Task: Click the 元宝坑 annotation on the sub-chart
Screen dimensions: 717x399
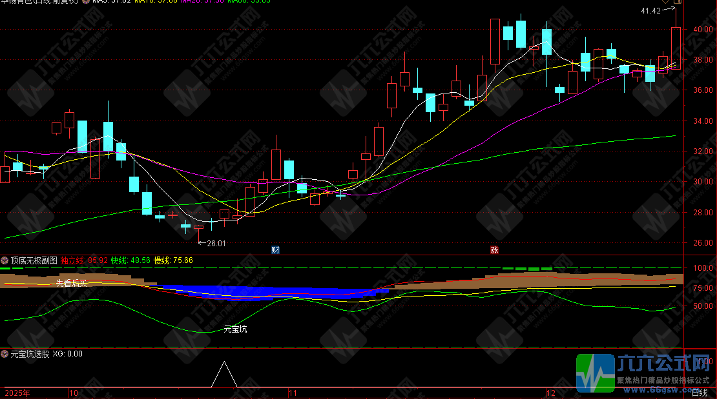Action: [x=235, y=329]
